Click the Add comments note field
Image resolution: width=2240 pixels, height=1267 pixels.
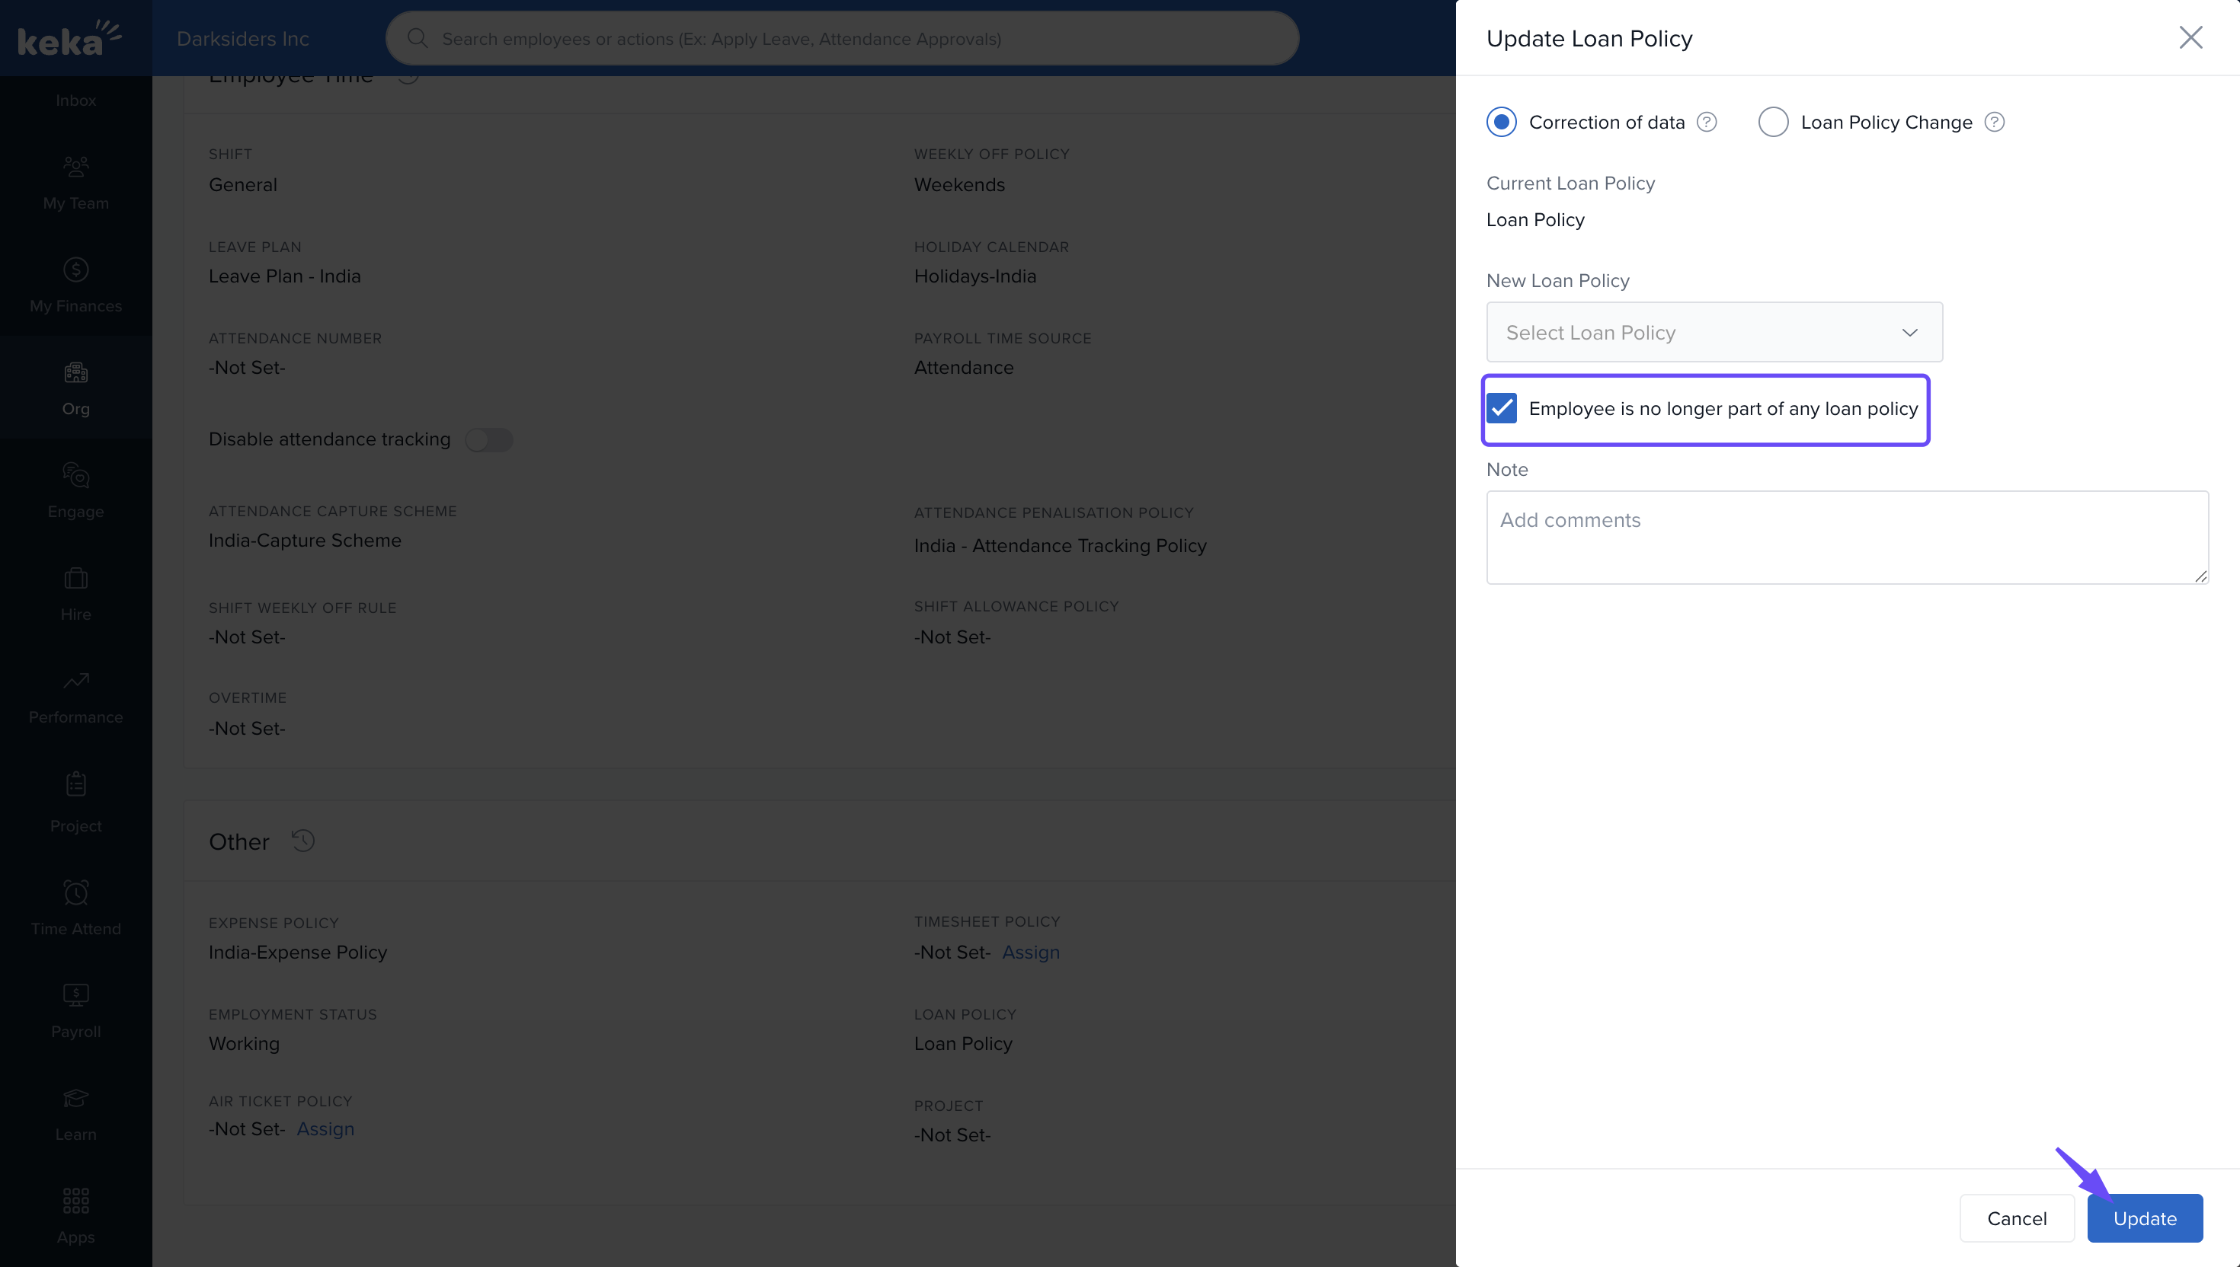[x=1845, y=537]
